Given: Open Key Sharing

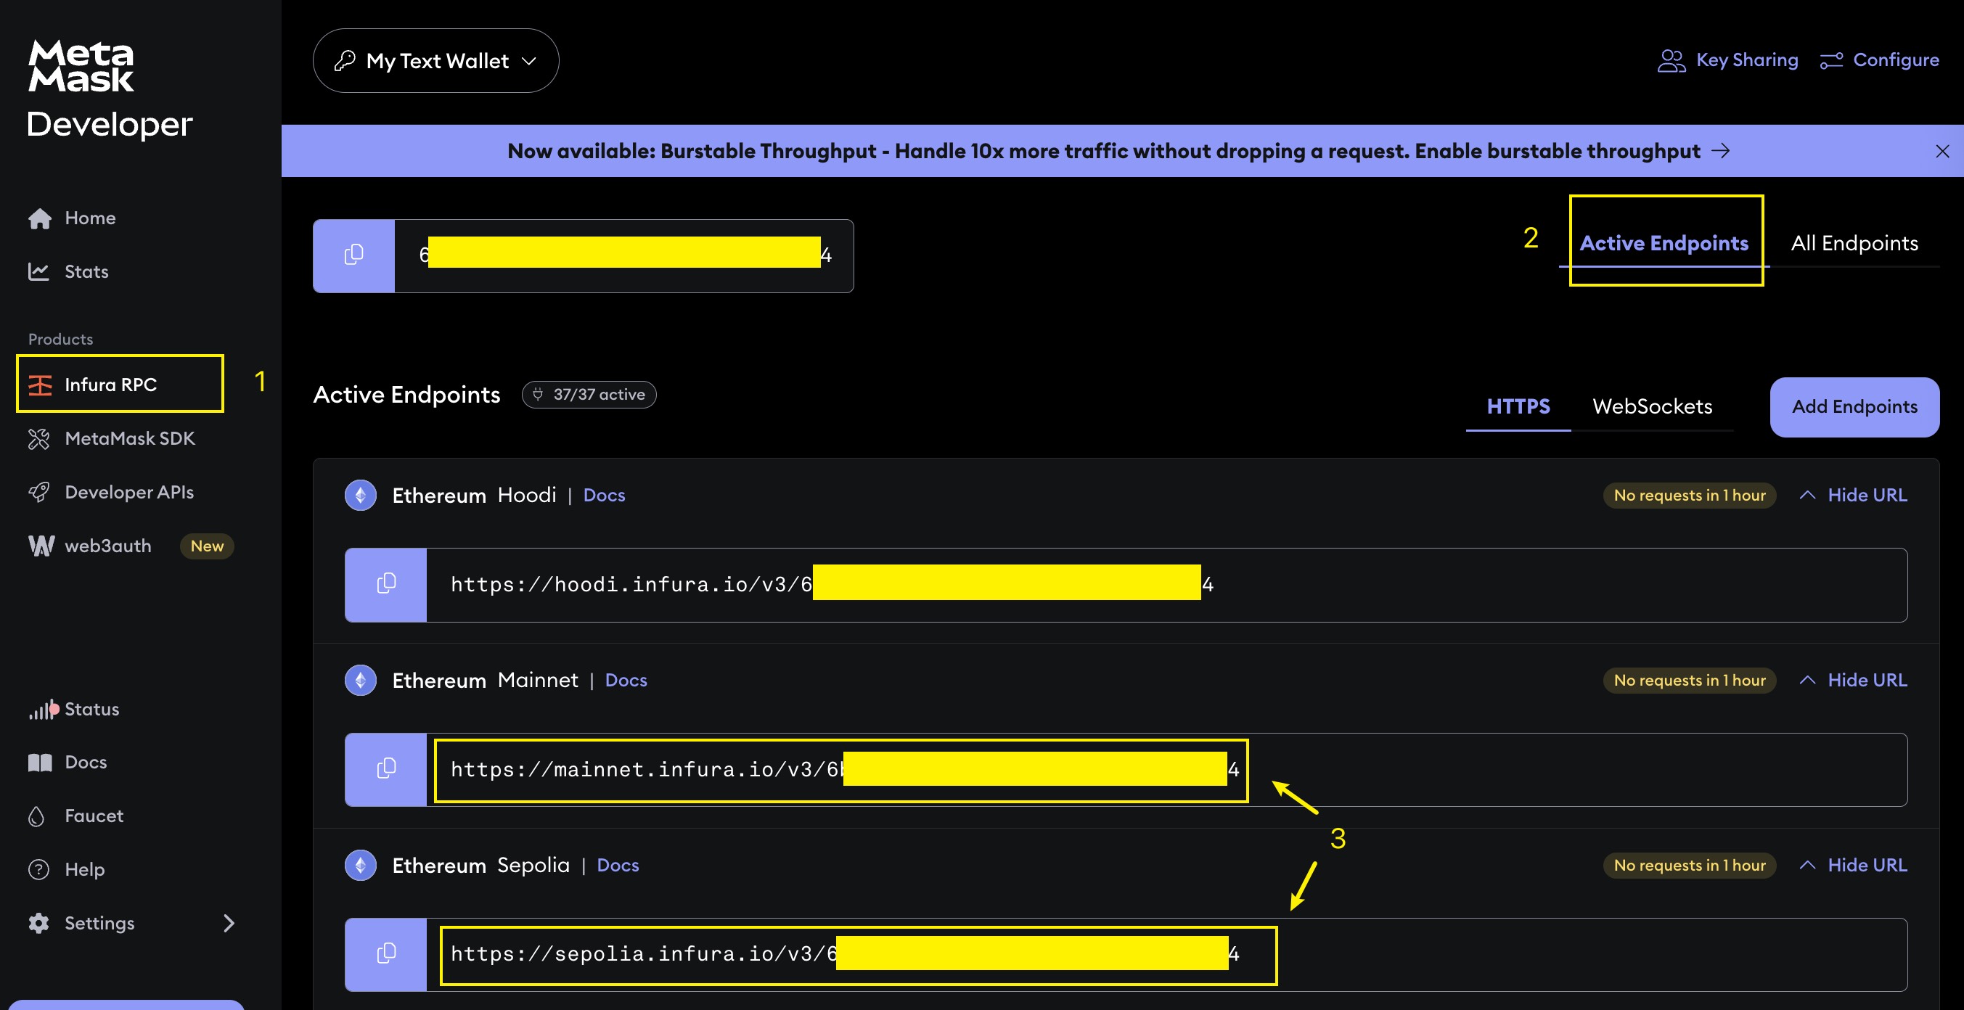Looking at the screenshot, I should click(1727, 60).
